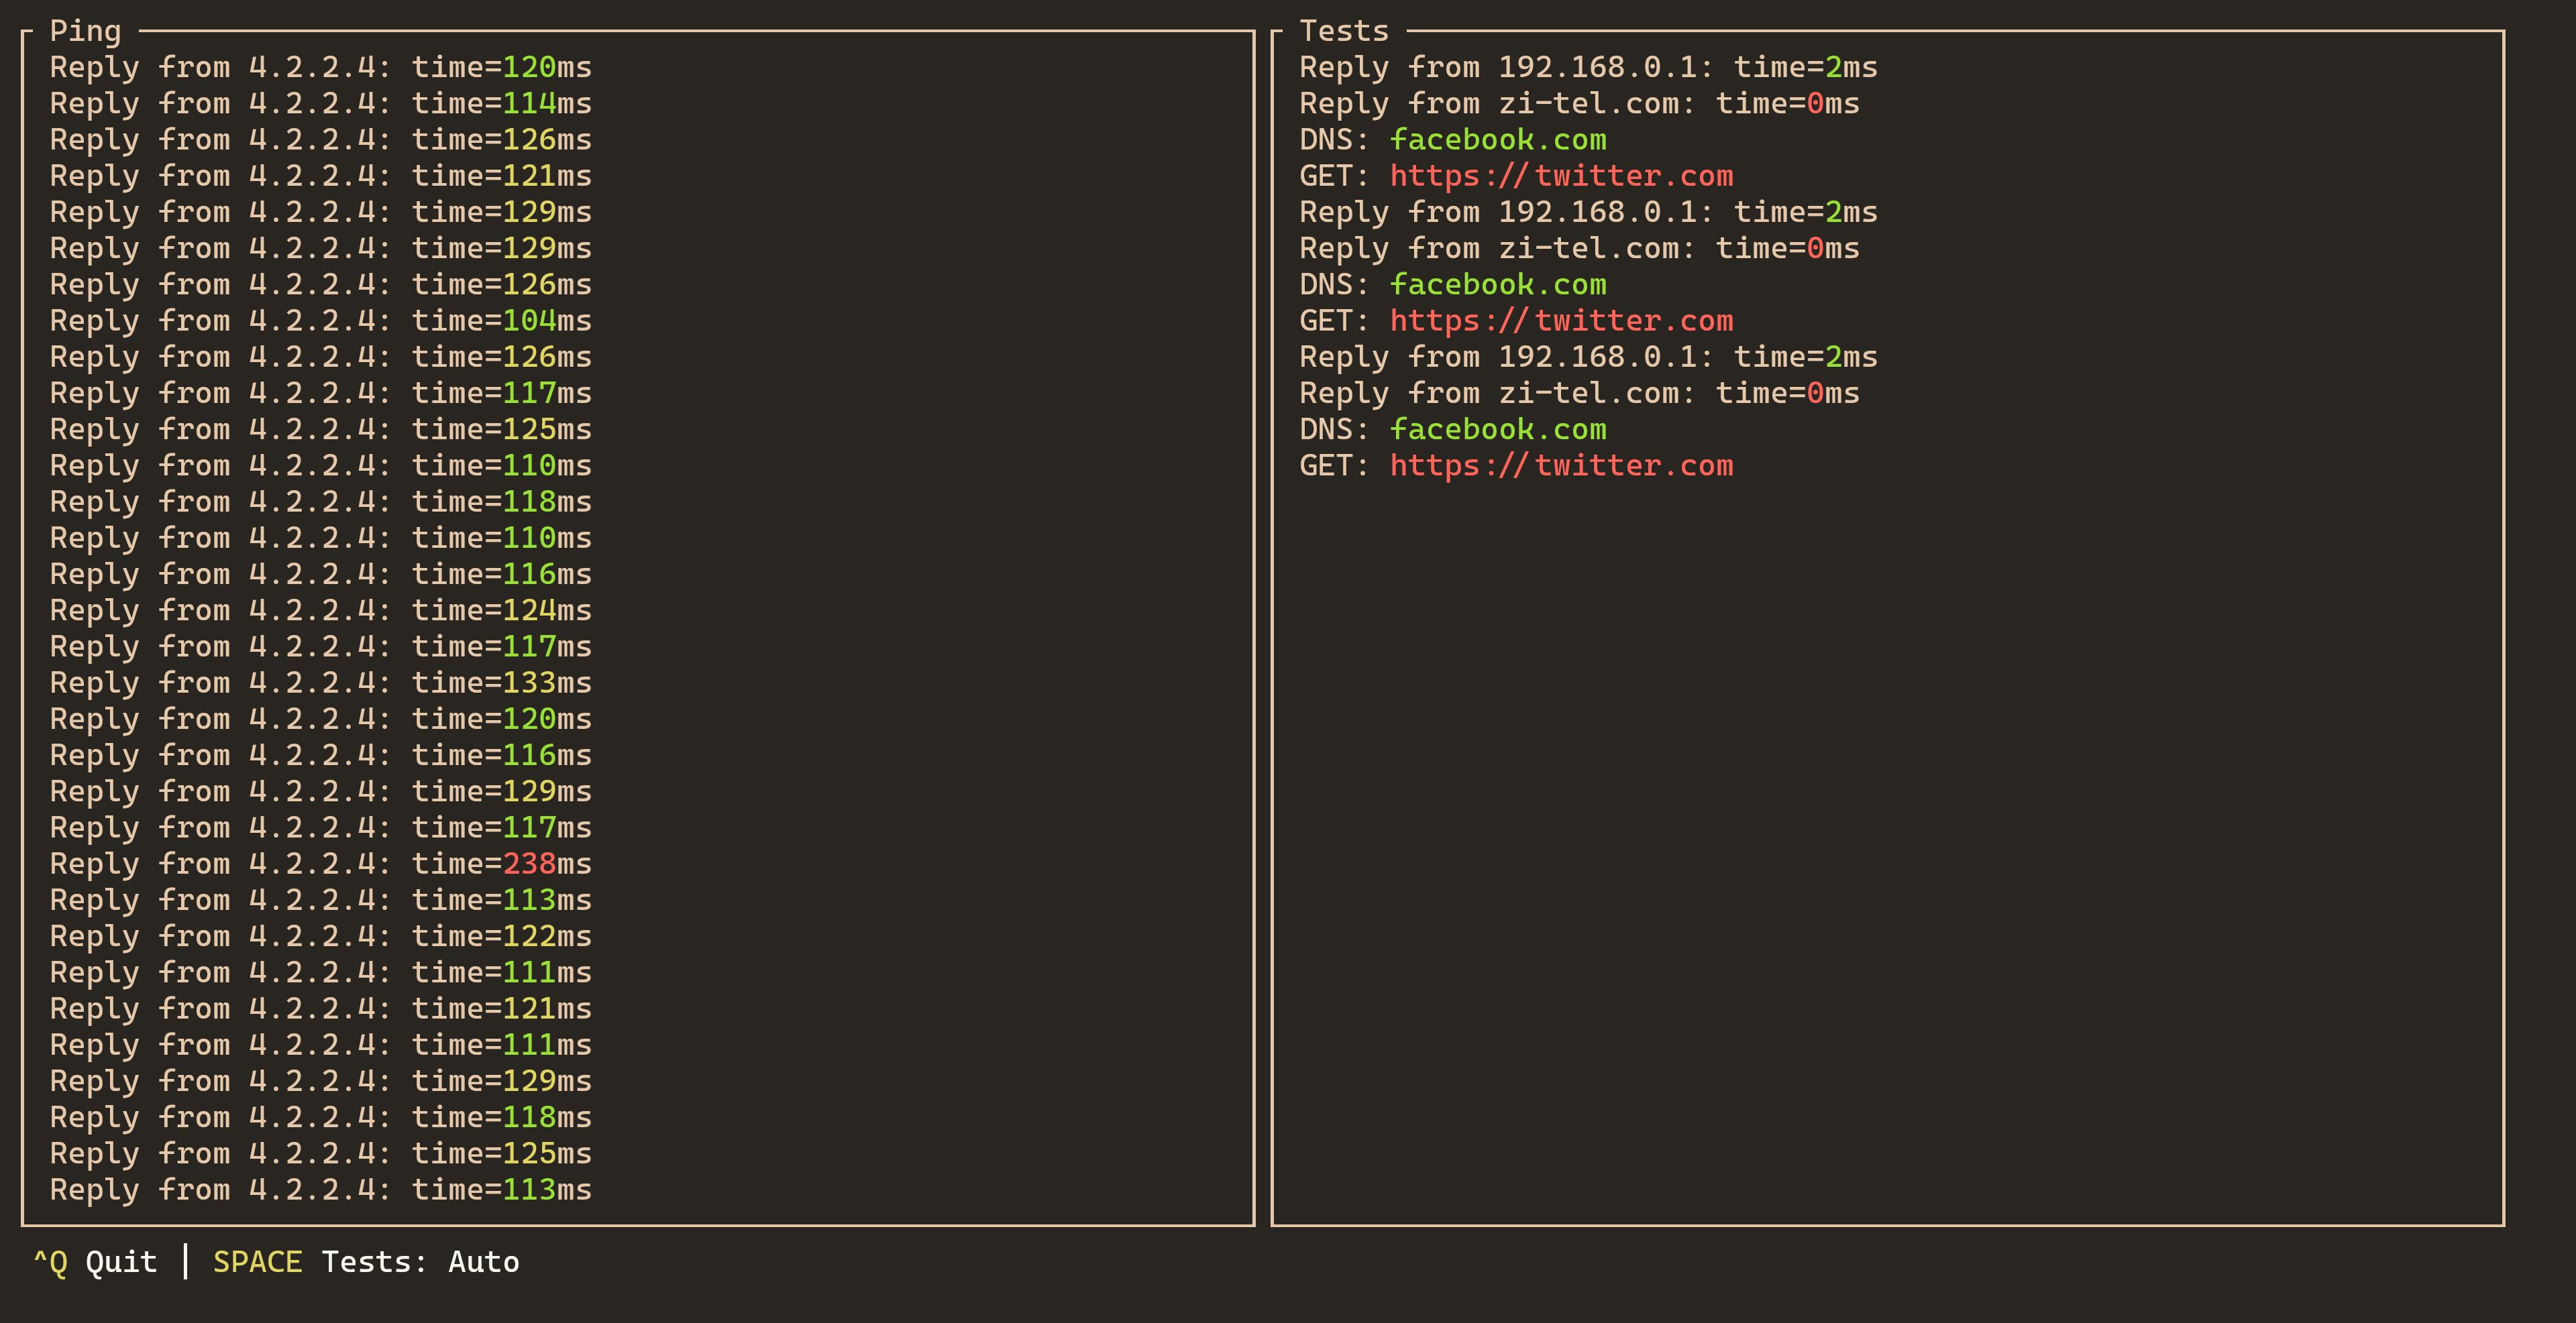Click the last zi-tel.com reply line
Viewport: 2576px width, 1323px height.
pos(1578,393)
